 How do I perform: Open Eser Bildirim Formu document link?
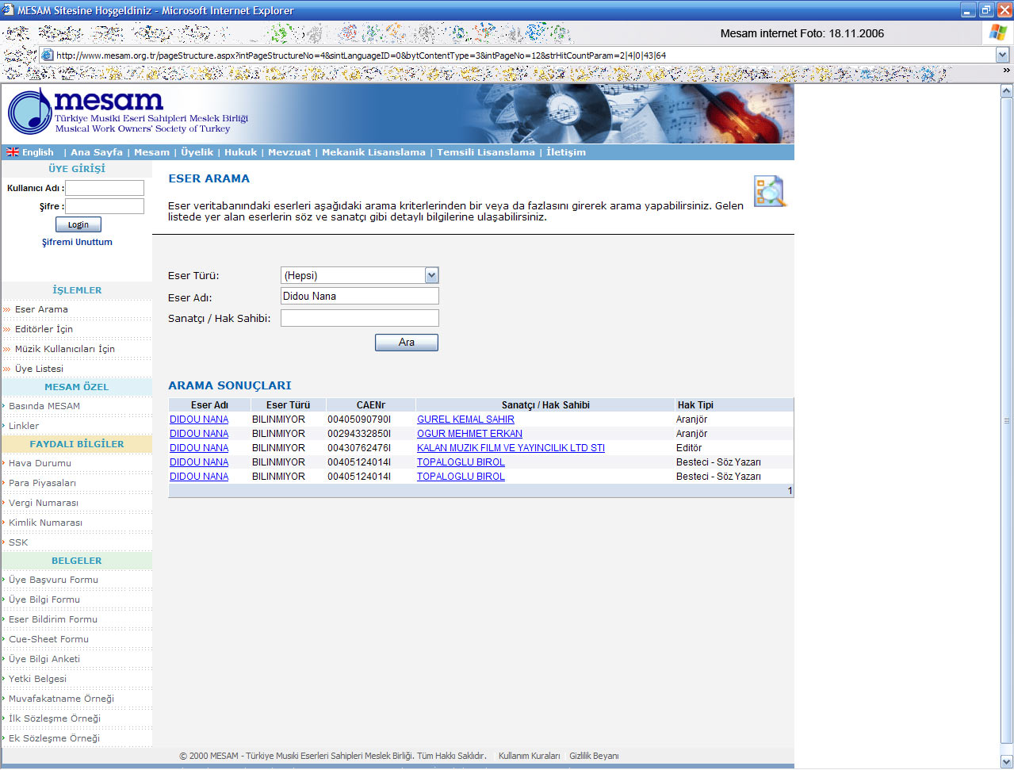[x=53, y=619]
